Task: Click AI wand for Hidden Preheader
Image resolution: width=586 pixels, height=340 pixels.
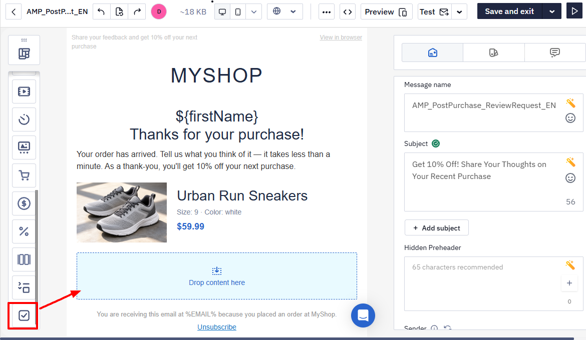Action: click(x=570, y=265)
